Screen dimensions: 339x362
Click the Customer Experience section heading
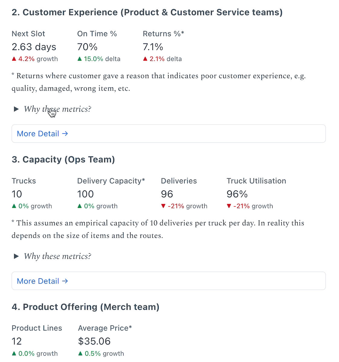(147, 12)
